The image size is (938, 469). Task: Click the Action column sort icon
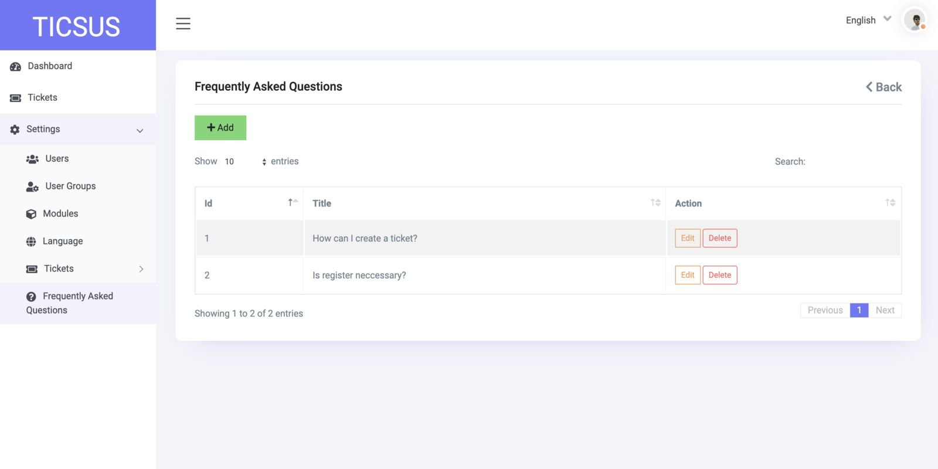coord(890,202)
